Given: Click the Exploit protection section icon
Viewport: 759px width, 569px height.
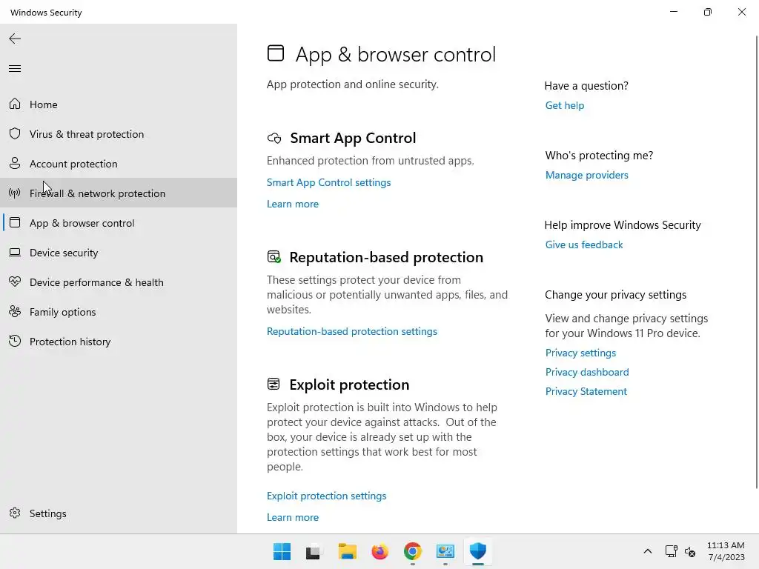Looking at the screenshot, I should [x=274, y=385].
